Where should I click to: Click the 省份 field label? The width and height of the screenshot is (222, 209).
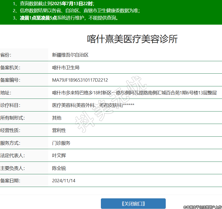click(x=6, y=55)
